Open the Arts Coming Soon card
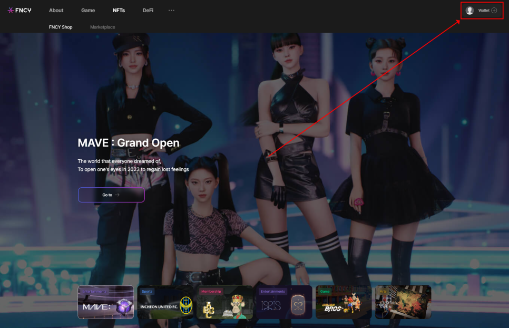 pyautogui.click(x=403, y=302)
